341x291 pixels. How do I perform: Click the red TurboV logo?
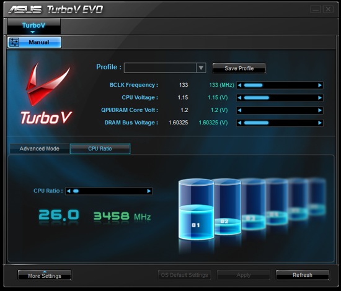47,94
